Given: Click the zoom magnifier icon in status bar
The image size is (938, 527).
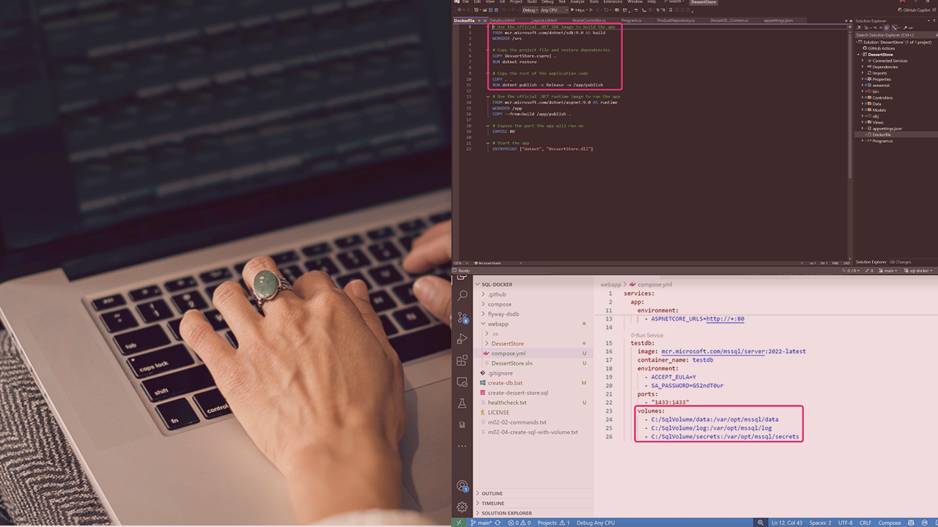Looking at the screenshot, I should [760, 523].
